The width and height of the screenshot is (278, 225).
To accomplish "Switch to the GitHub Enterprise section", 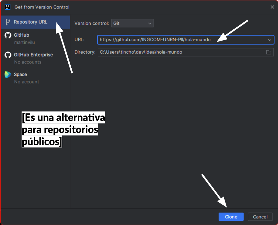I will point(33,55).
